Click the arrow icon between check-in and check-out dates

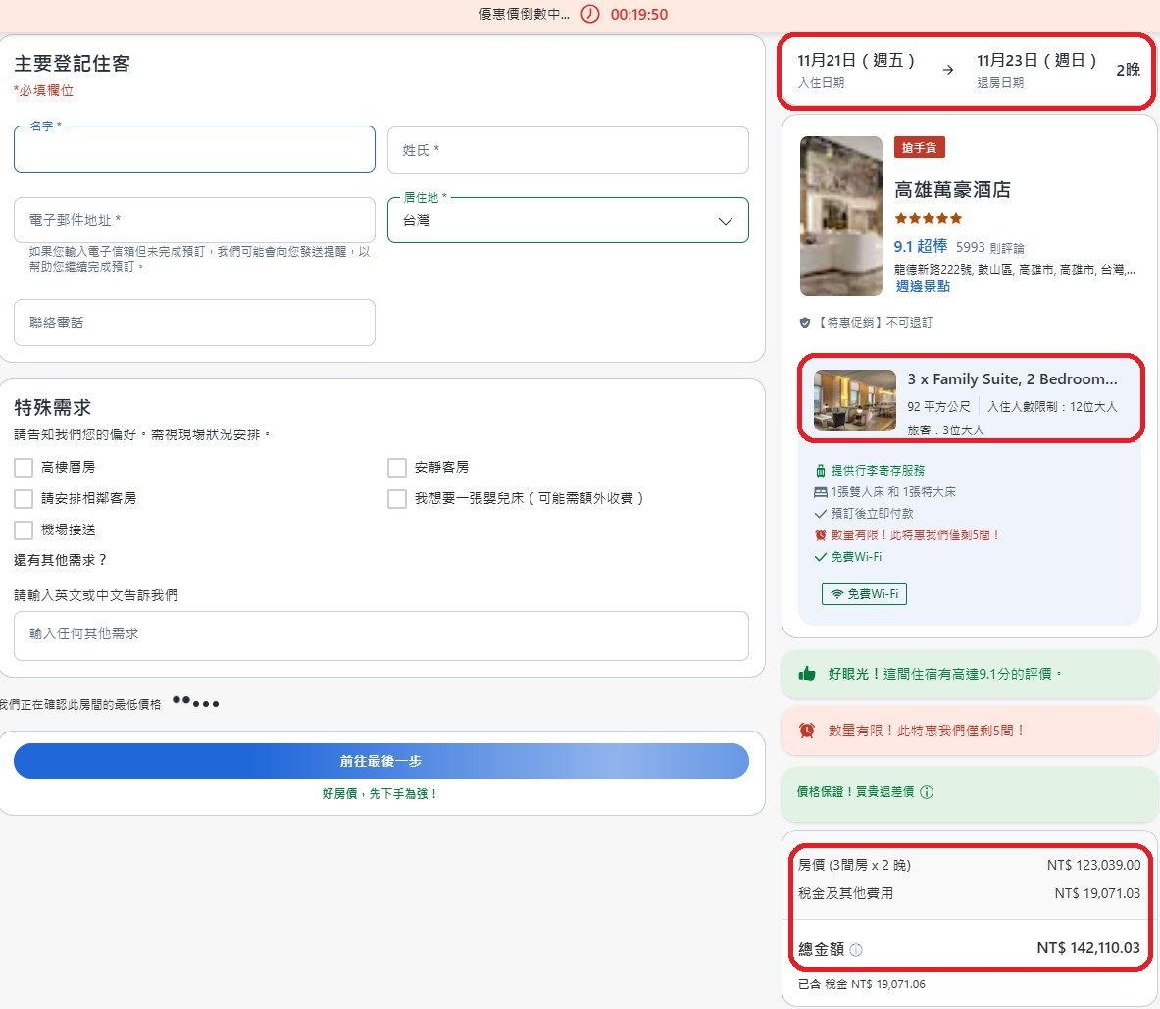(947, 71)
